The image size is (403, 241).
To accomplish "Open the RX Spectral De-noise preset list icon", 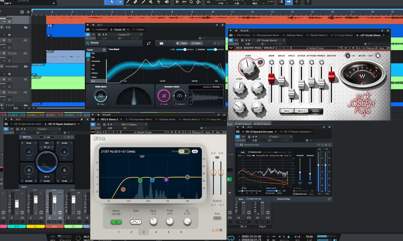I will (x=318, y=145).
